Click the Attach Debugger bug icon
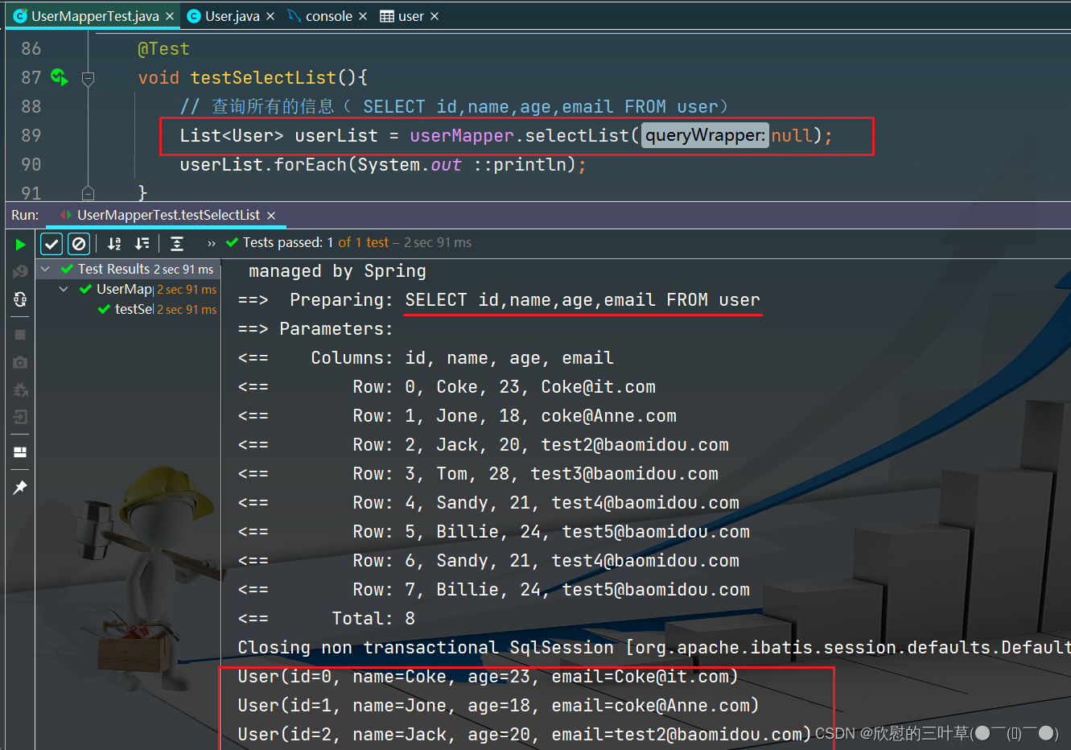 [x=20, y=390]
